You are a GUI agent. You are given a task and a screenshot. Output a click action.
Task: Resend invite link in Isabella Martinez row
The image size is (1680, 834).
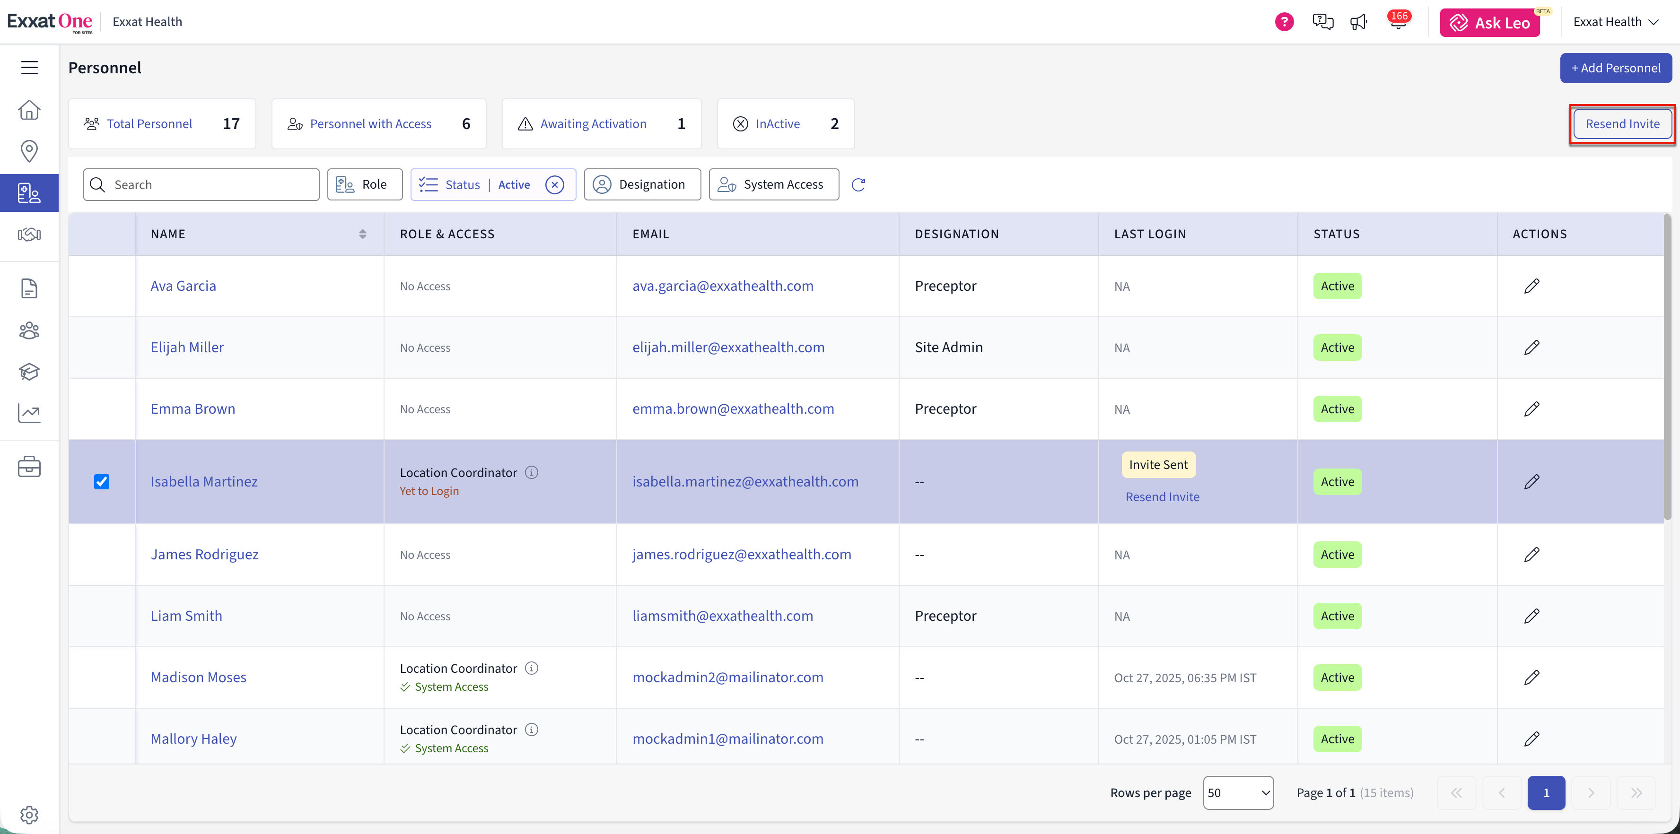click(x=1162, y=497)
